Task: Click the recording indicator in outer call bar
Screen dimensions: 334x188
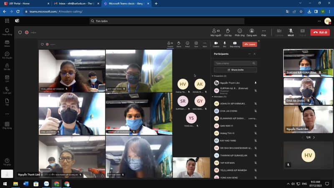Action: (27, 33)
